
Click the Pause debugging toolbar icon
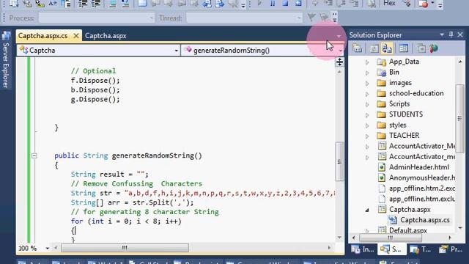tap(273, 4)
